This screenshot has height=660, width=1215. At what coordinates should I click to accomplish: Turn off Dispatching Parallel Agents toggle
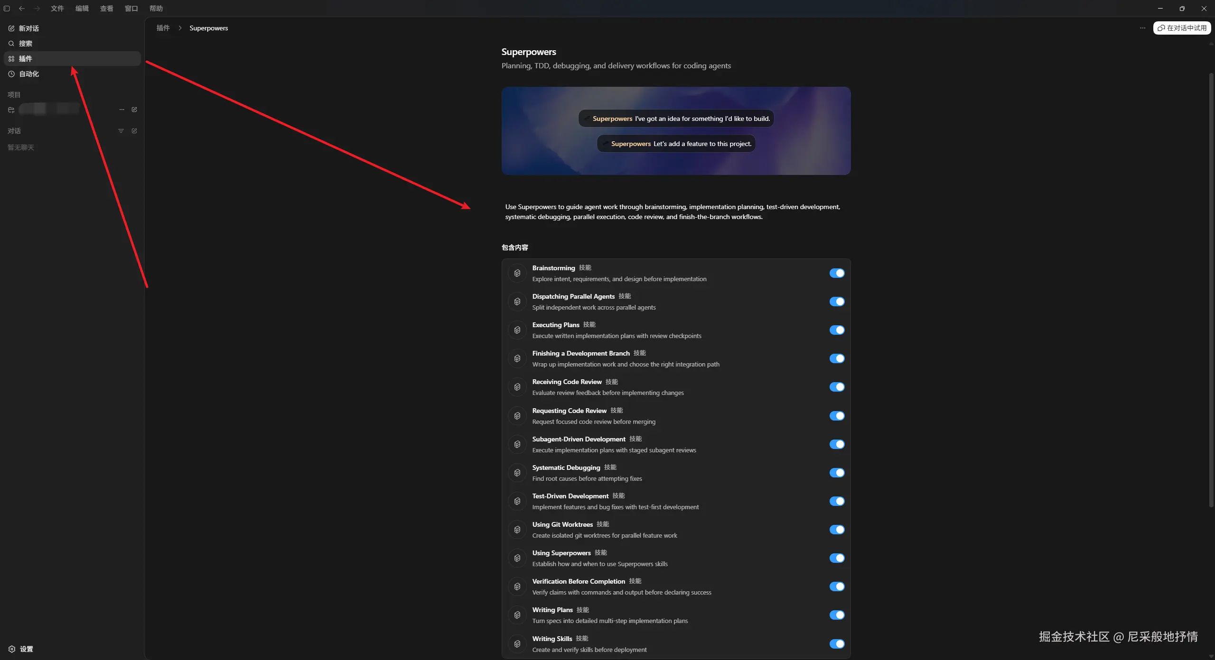(837, 302)
